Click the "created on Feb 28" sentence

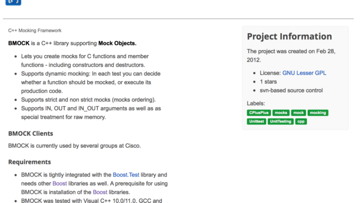(291, 55)
